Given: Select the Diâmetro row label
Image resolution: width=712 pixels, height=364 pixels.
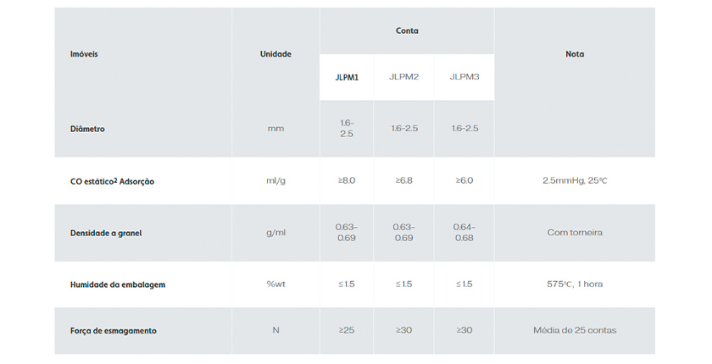Looking at the screenshot, I should pyautogui.click(x=87, y=129).
